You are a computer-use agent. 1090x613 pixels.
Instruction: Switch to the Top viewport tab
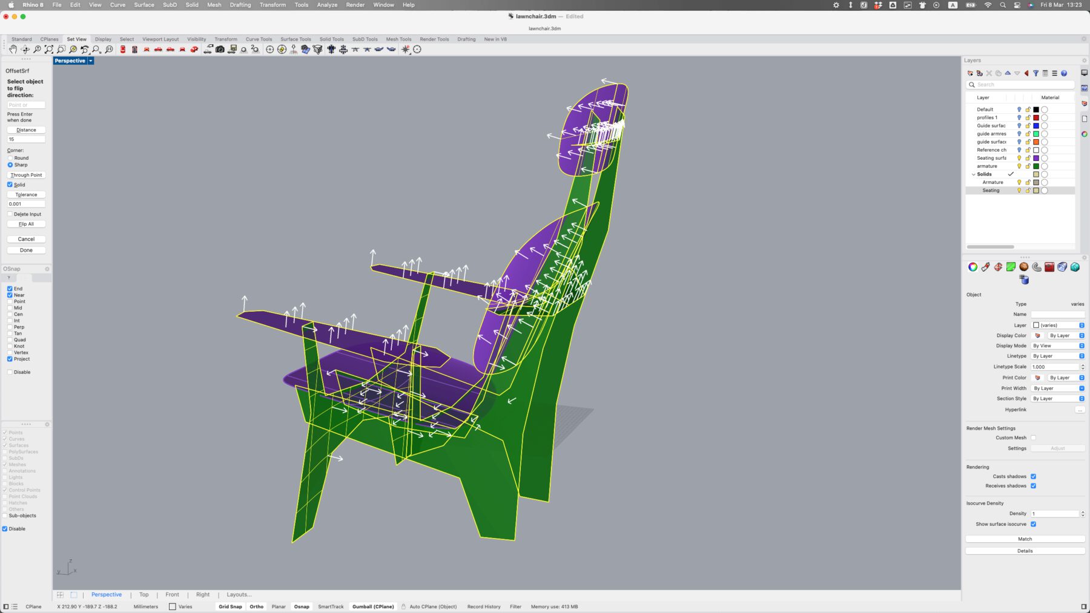[x=144, y=595]
